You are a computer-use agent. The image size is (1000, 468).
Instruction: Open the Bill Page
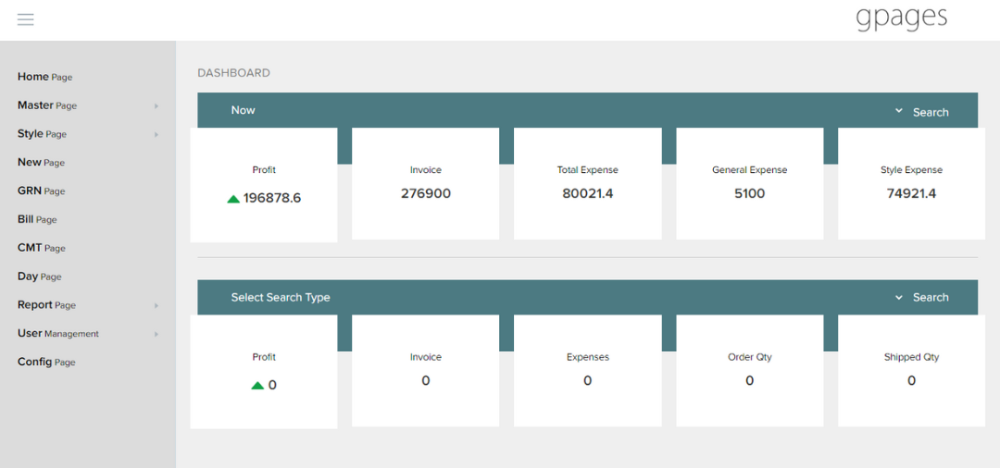pyautogui.click(x=37, y=219)
